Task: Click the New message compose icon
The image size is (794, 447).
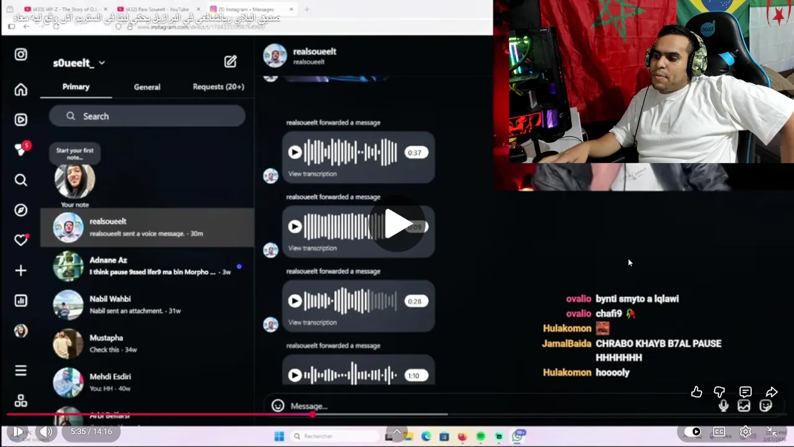Action: 230,61
